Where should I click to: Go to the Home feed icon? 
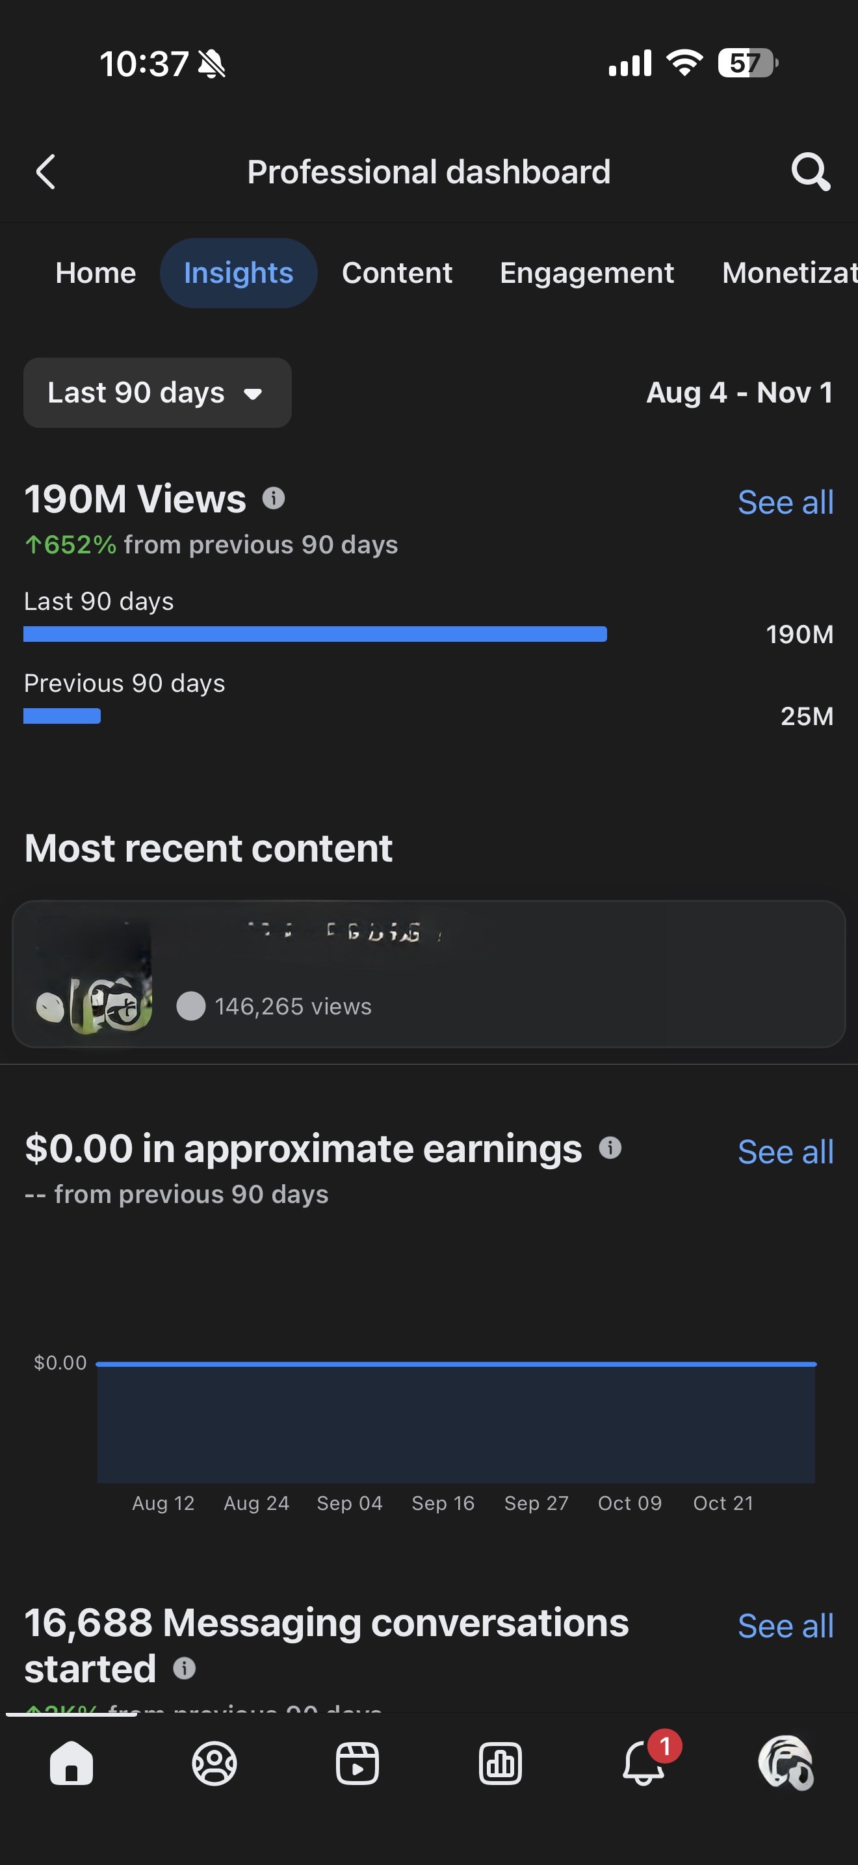click(71, 1764)
